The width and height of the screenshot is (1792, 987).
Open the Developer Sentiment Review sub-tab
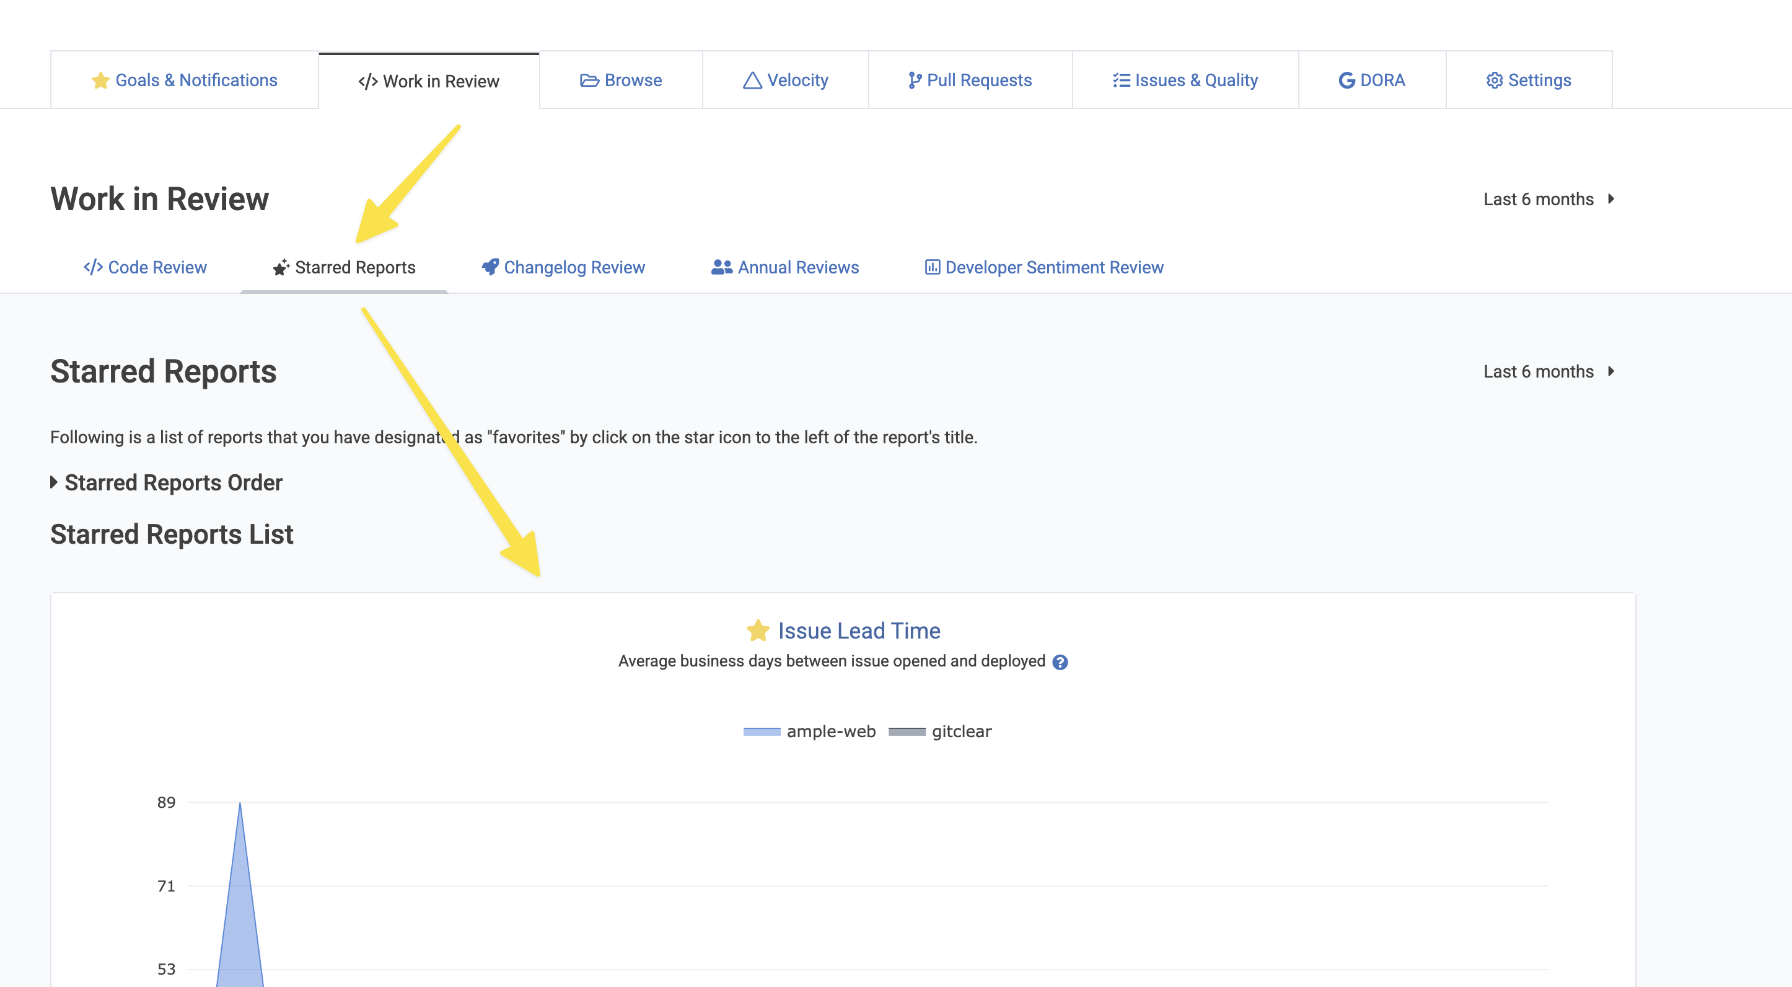point(1043,267)
